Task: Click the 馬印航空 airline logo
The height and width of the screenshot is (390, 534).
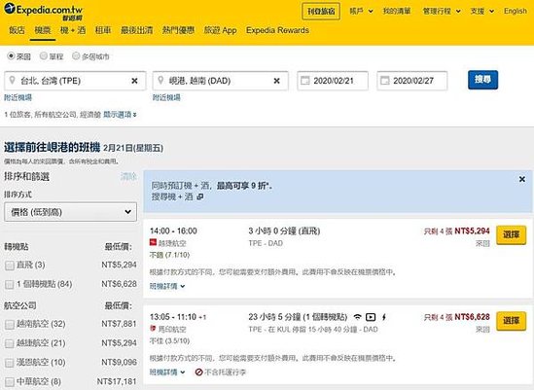Action: tap(153, 329)
